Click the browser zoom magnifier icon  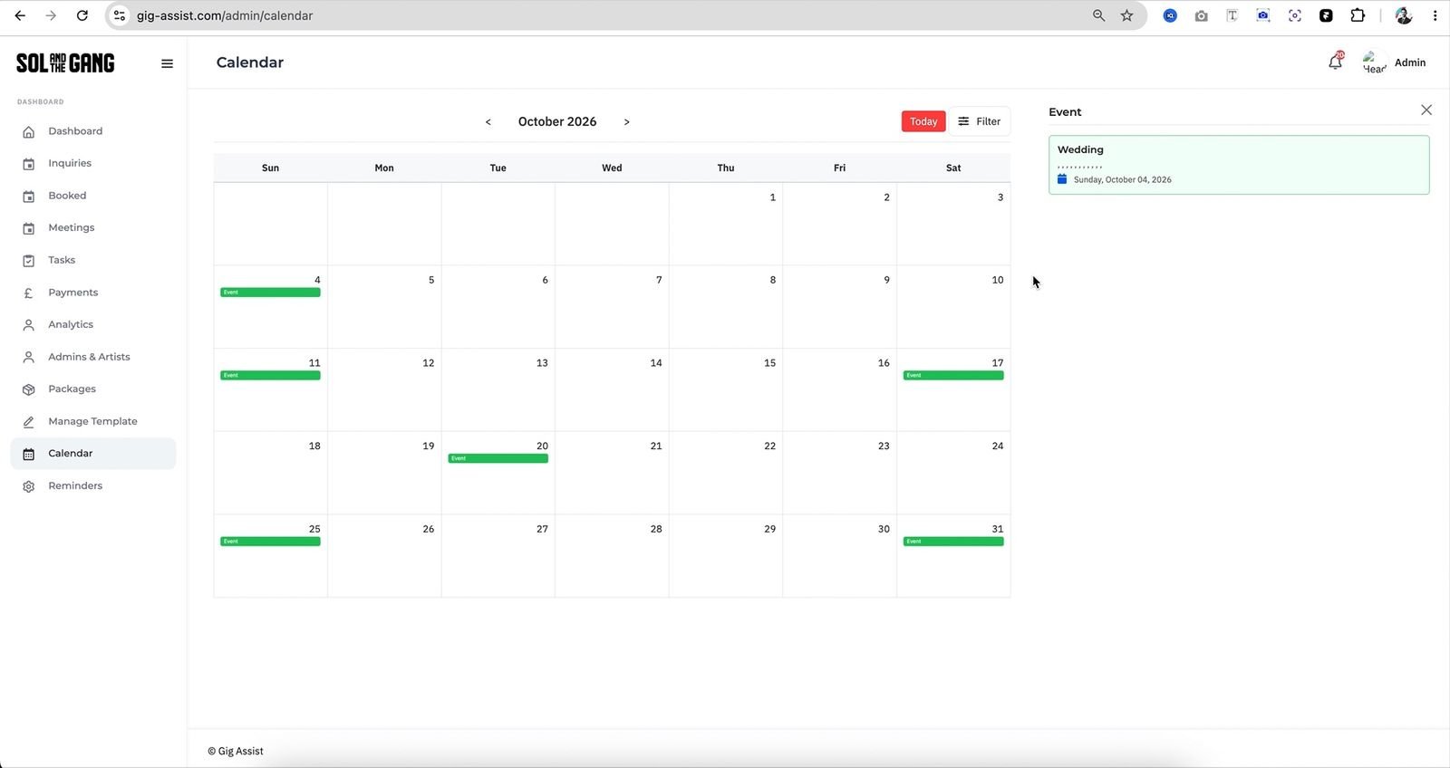tap(1098, 15)
